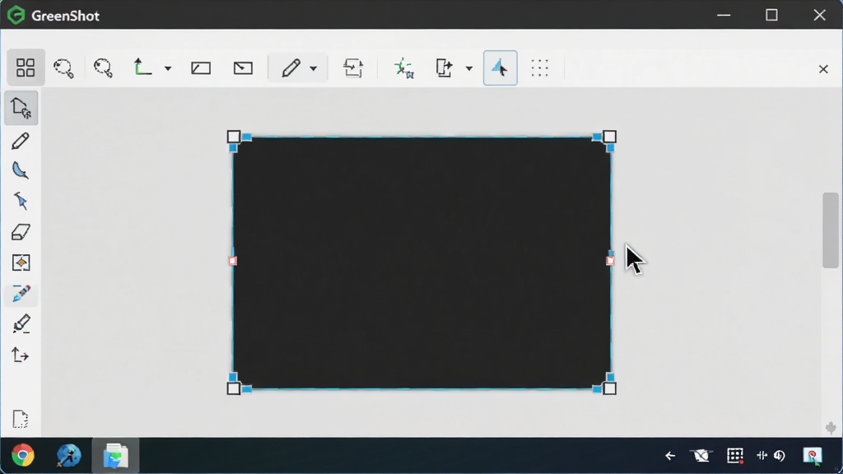Open the highlighted files app in taskbar

[x=115, y=456]
